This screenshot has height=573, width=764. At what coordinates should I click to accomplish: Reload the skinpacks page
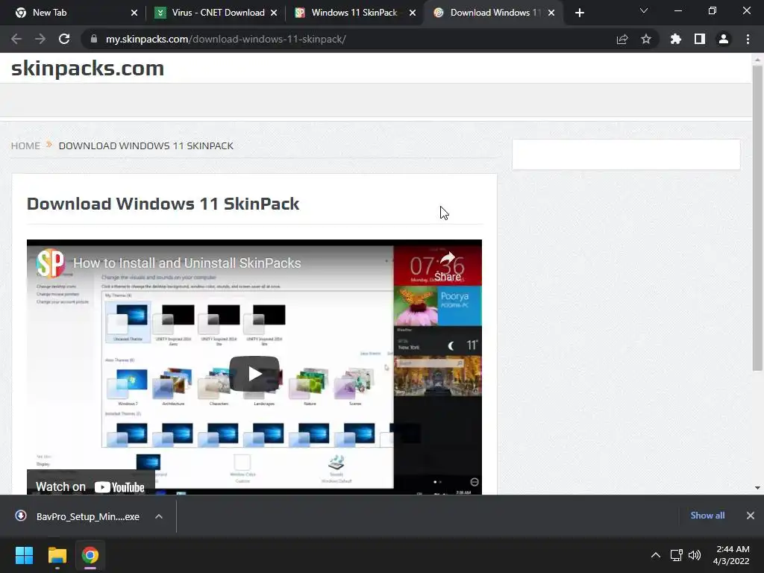click(64, 39)
